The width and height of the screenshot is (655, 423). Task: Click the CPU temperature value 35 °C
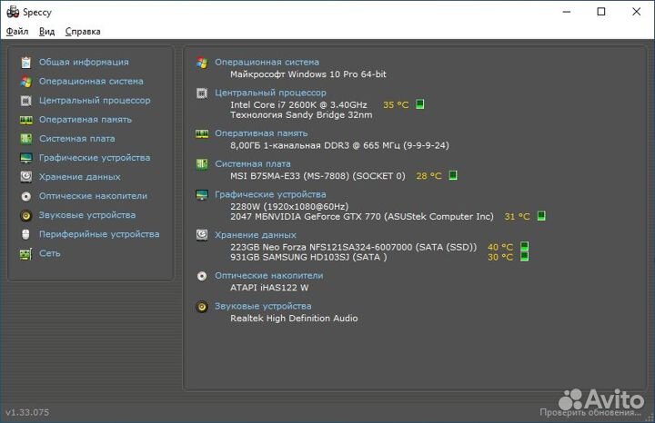click(396, 105)
